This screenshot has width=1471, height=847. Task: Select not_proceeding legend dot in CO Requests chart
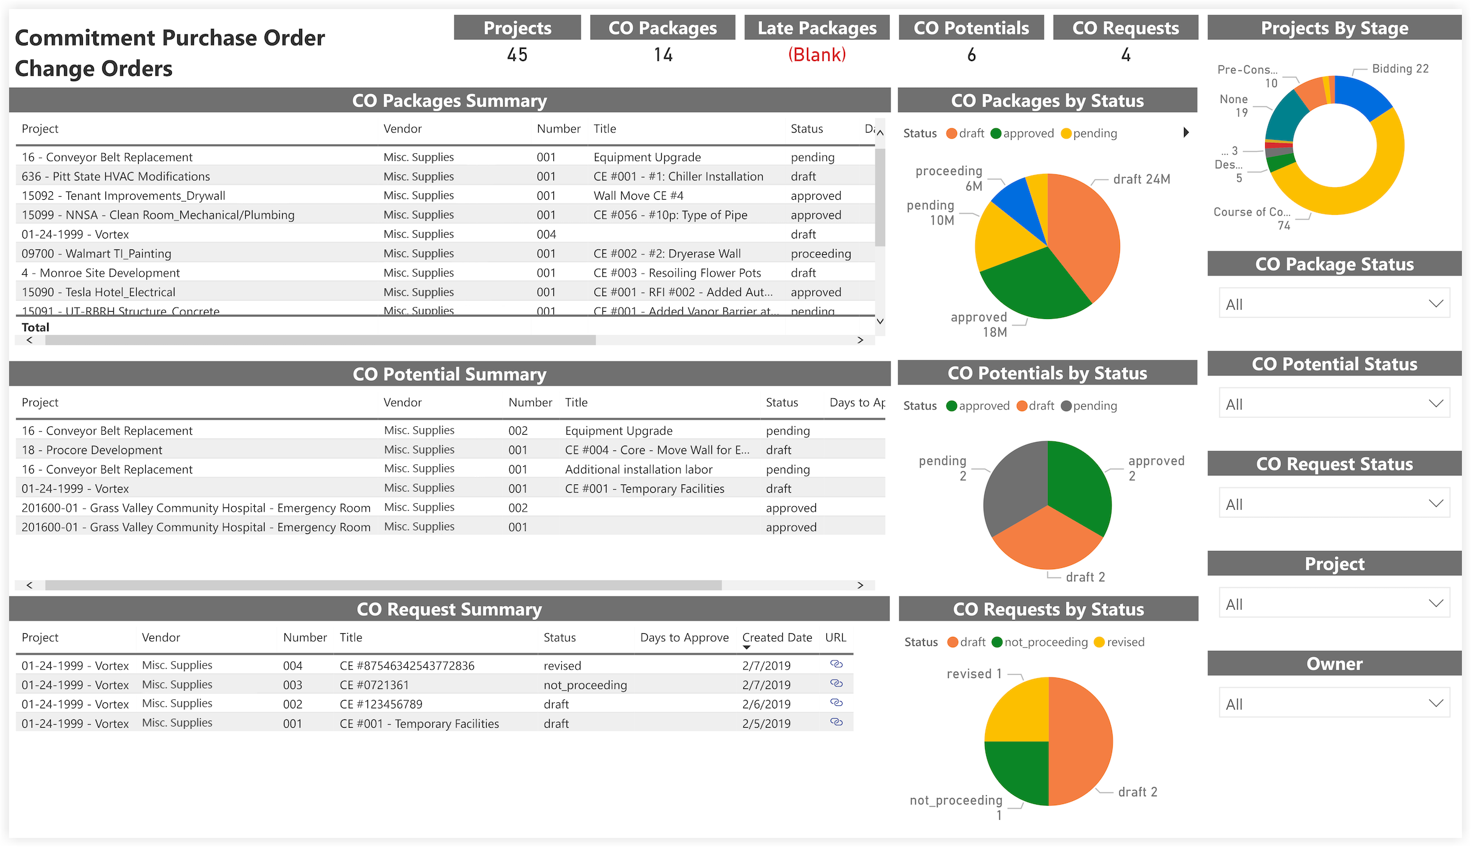click(997, 642)
